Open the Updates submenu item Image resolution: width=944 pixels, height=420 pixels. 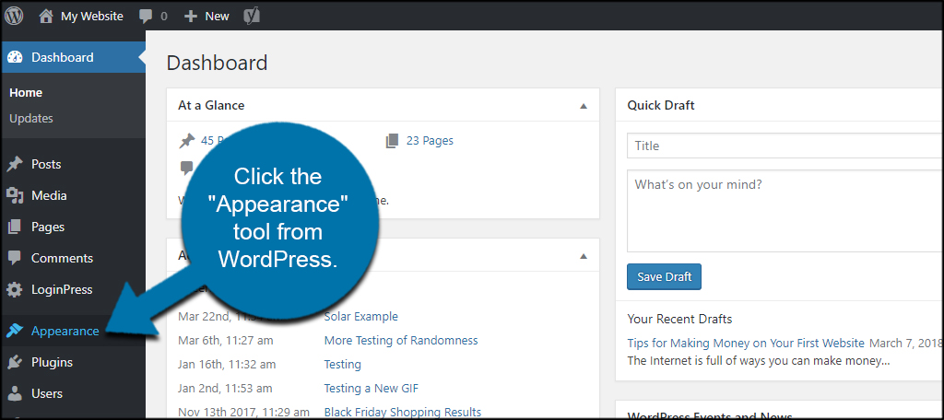[31, 119]
